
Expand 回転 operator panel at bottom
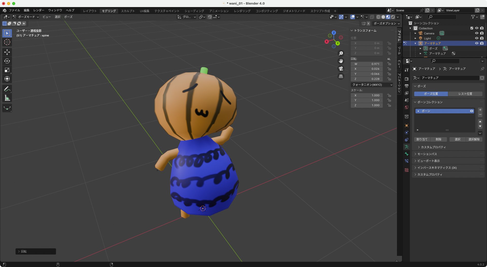(x=36, y=251)
